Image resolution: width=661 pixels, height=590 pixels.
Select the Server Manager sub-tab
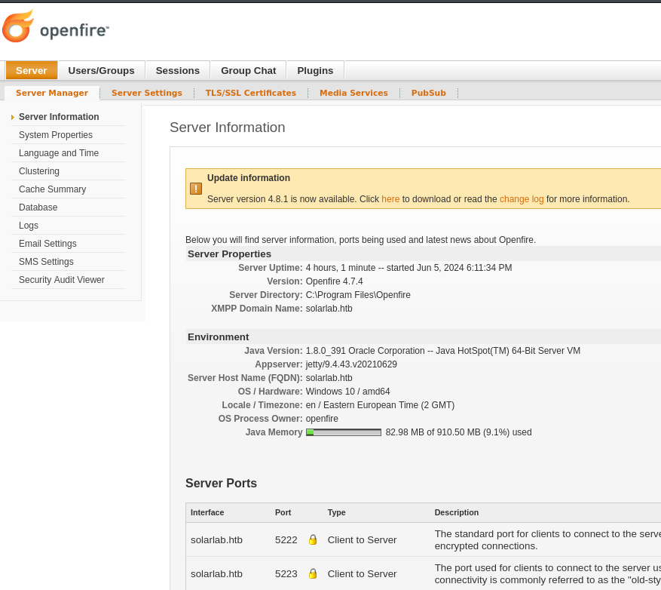point(52,93)
